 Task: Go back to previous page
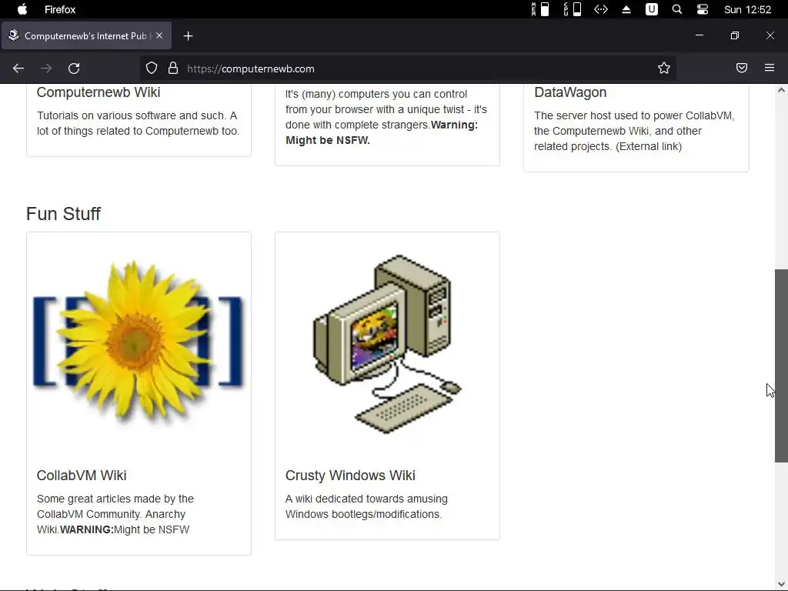(x=18, y=68)
